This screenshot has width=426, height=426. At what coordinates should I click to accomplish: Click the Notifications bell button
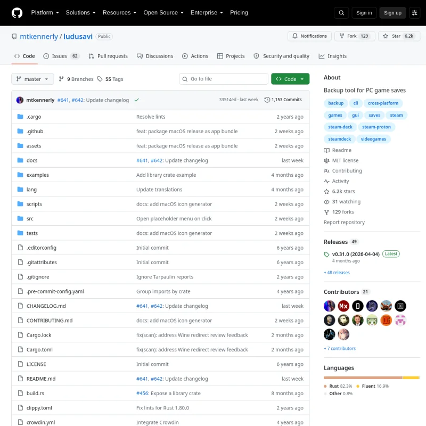[309, 36]
